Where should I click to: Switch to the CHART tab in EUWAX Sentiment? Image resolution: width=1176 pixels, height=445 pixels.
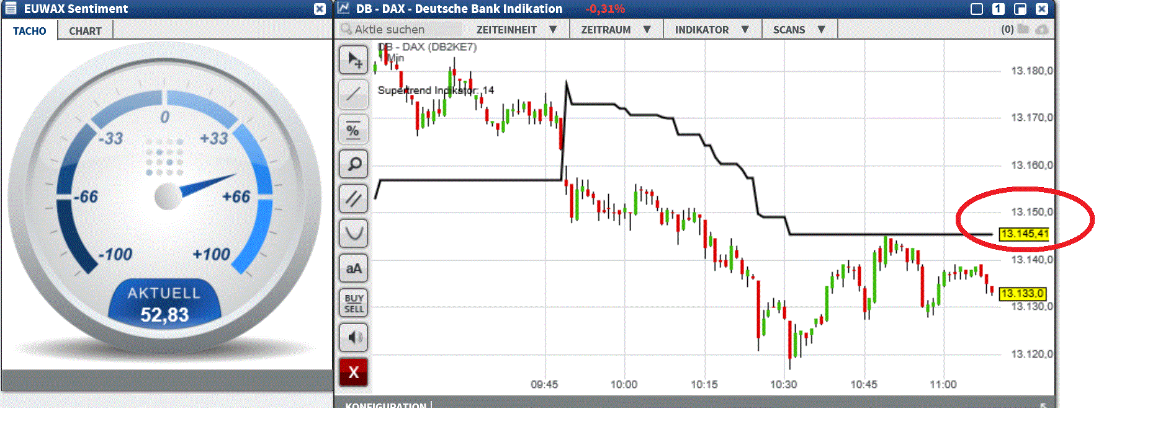pyautogui.click(x=85, y=31)
